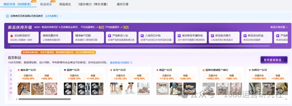Click the +1688.76% traffic value
Viewport: 292px width, 106px height.
tap(74, 78)
